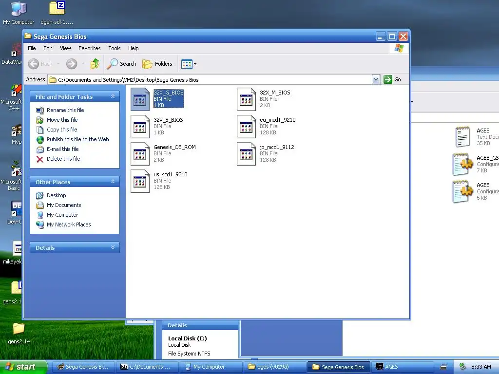499x374 pixels.
Task: Click the Forward arrow toolbar icon
Action: coord(72,64)
